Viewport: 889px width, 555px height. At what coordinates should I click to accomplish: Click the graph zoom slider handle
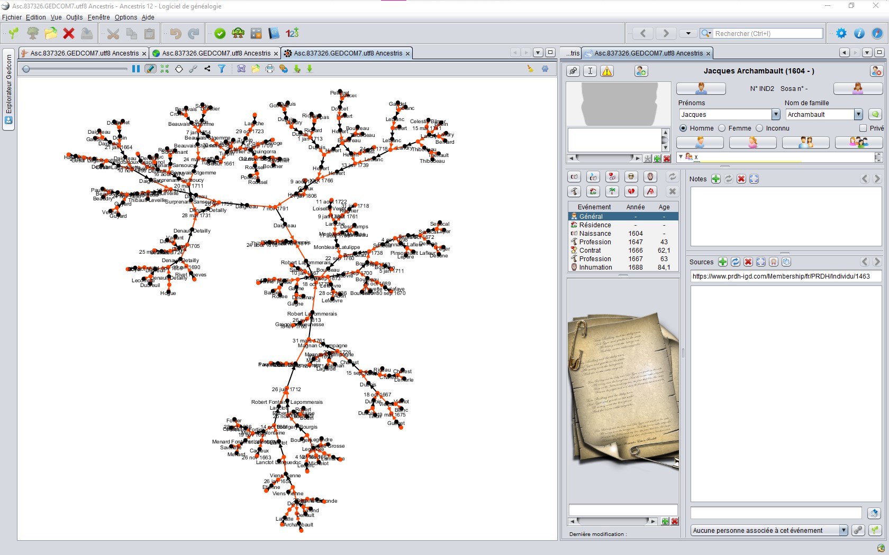[26, 69]
